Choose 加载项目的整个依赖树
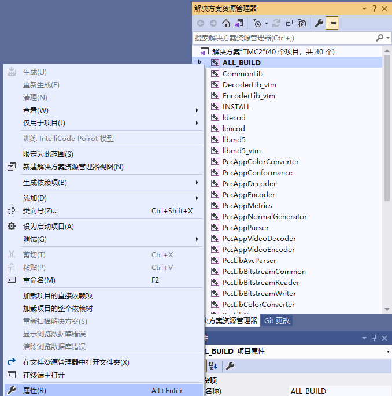This screenshot has height=396, width=392. 103,308
